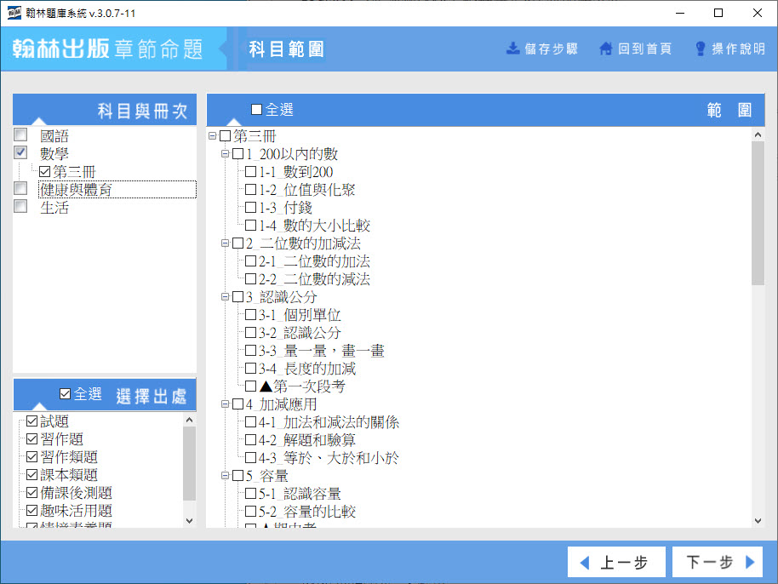Check the 4-2 解題和驗算 section box
Image resolution: width=778 pixels, height=584 pixels.
pyautogui.click(x=250, y=440)
